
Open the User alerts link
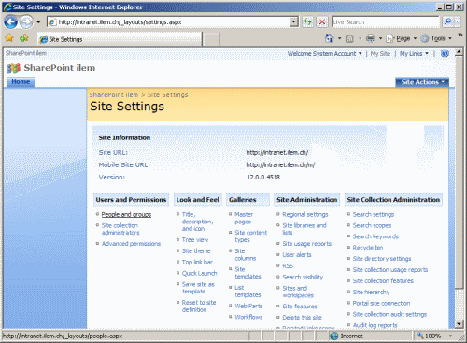pyautogui.click(x=297, y=255)
